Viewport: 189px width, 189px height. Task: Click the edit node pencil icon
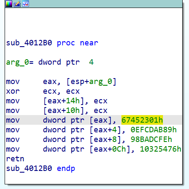coord(17,4)
